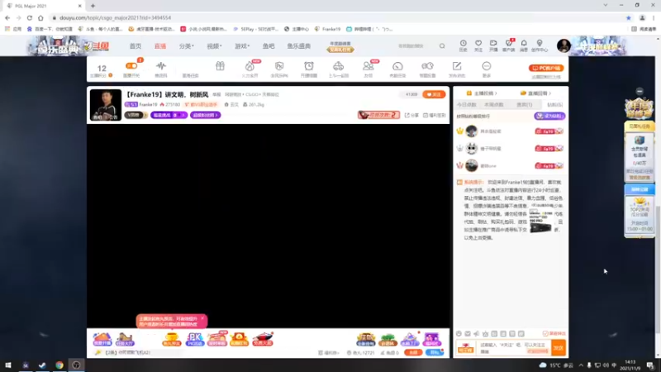Click the audio waveform icon in streamer toolbar
Screen dimensions: 661x372
click(x=160, y=66)
